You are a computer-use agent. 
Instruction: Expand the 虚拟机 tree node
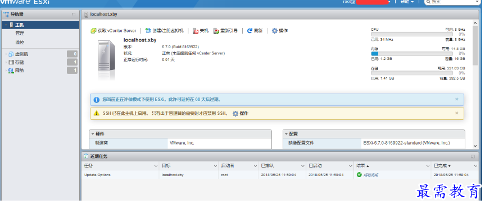(x=6, y=54)
